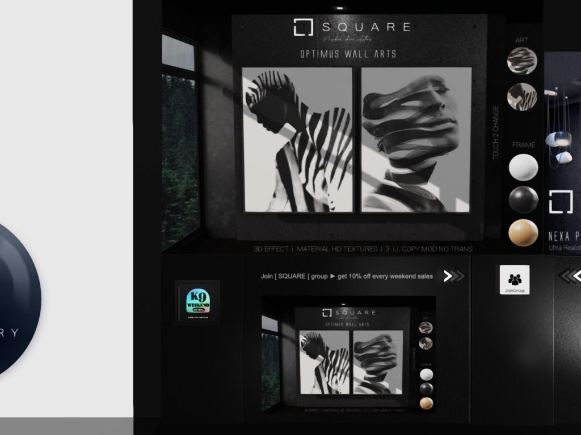Click the 'FRAME' label
The image size is (581, 435).
pos(523,145)
